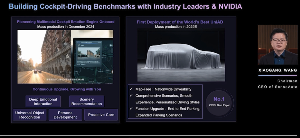Click the covered car image
This screenshot has width=300, height=138.
coord(181,55)
